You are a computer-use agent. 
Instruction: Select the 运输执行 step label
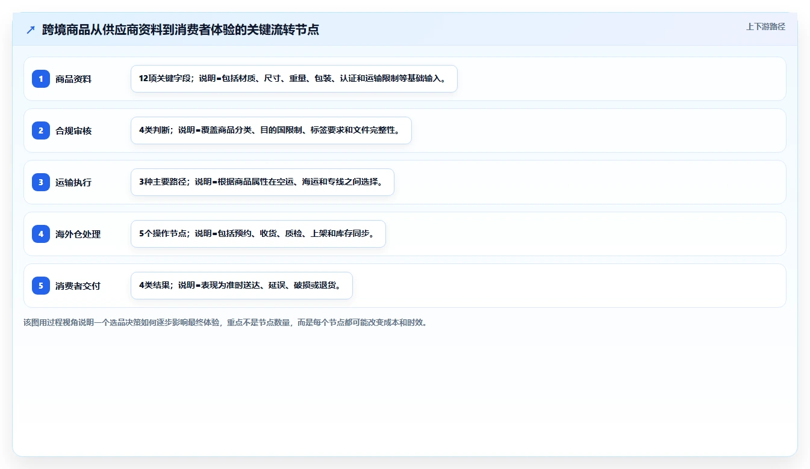[73, 182]
